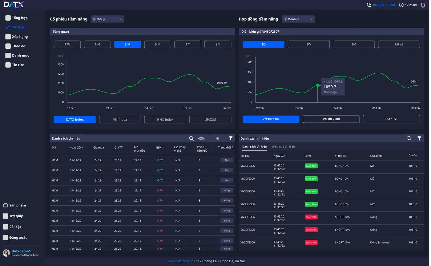
Task: Go to Danh mục in sidebar
Action: coord(21,55)
